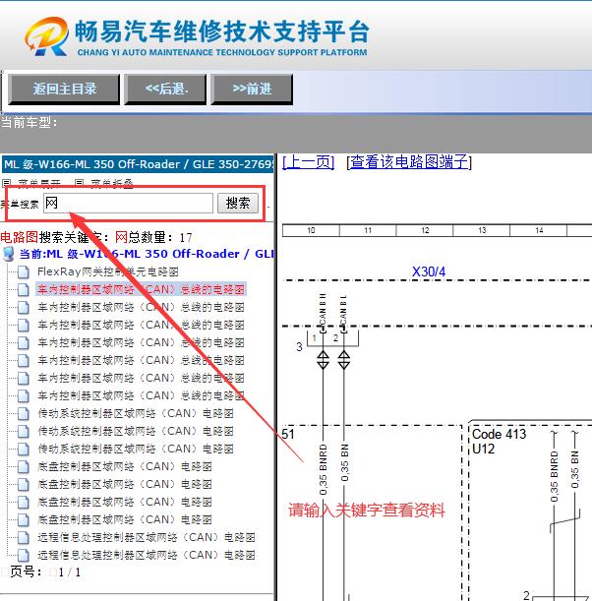592x601 pixels.
Task: Open FlexRay网关控制单元电路图 in the tree
Action: [108, 271]
